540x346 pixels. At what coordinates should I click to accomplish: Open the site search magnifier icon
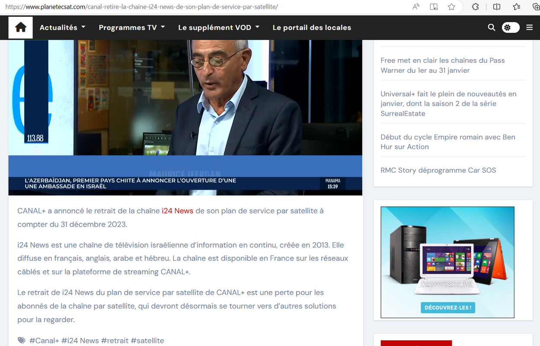(x=492, y=27)
